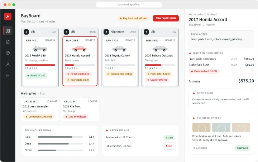Open the reports bar chart icon in sidebar
Image resolution: width=258 pixels, height=162 pixels.
8,76
